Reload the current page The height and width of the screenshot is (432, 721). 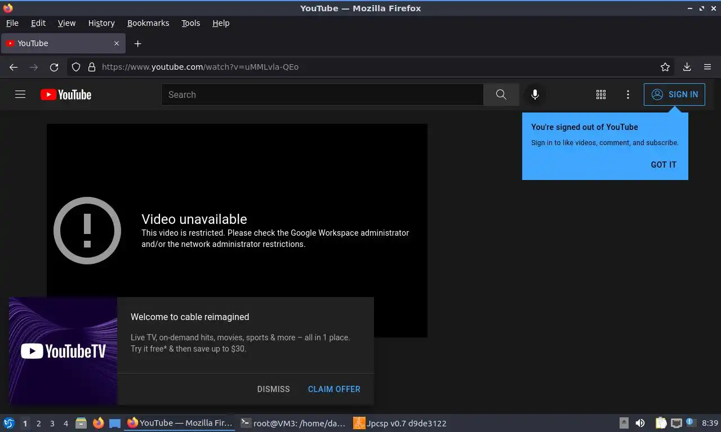pos(54,67)
